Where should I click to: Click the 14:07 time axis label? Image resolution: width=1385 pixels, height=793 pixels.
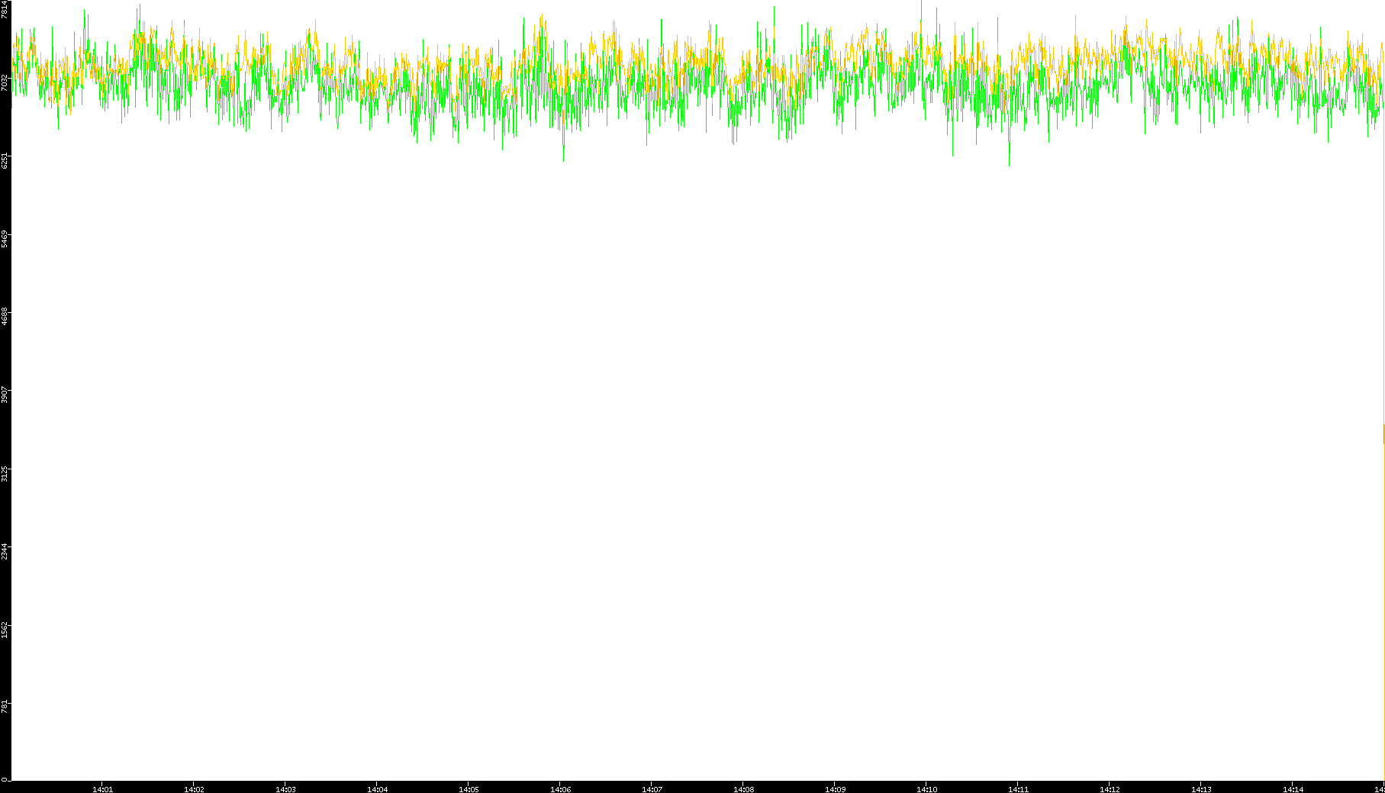pos(652,789)
